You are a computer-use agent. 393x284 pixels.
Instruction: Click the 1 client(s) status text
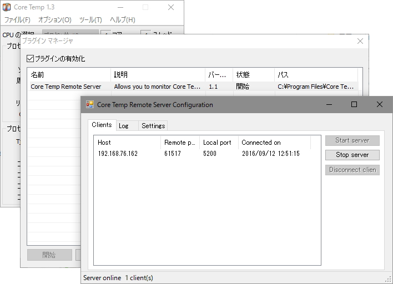[139, 278]
